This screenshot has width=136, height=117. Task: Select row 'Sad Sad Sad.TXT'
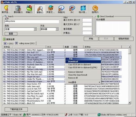click(x=62, y=91)
